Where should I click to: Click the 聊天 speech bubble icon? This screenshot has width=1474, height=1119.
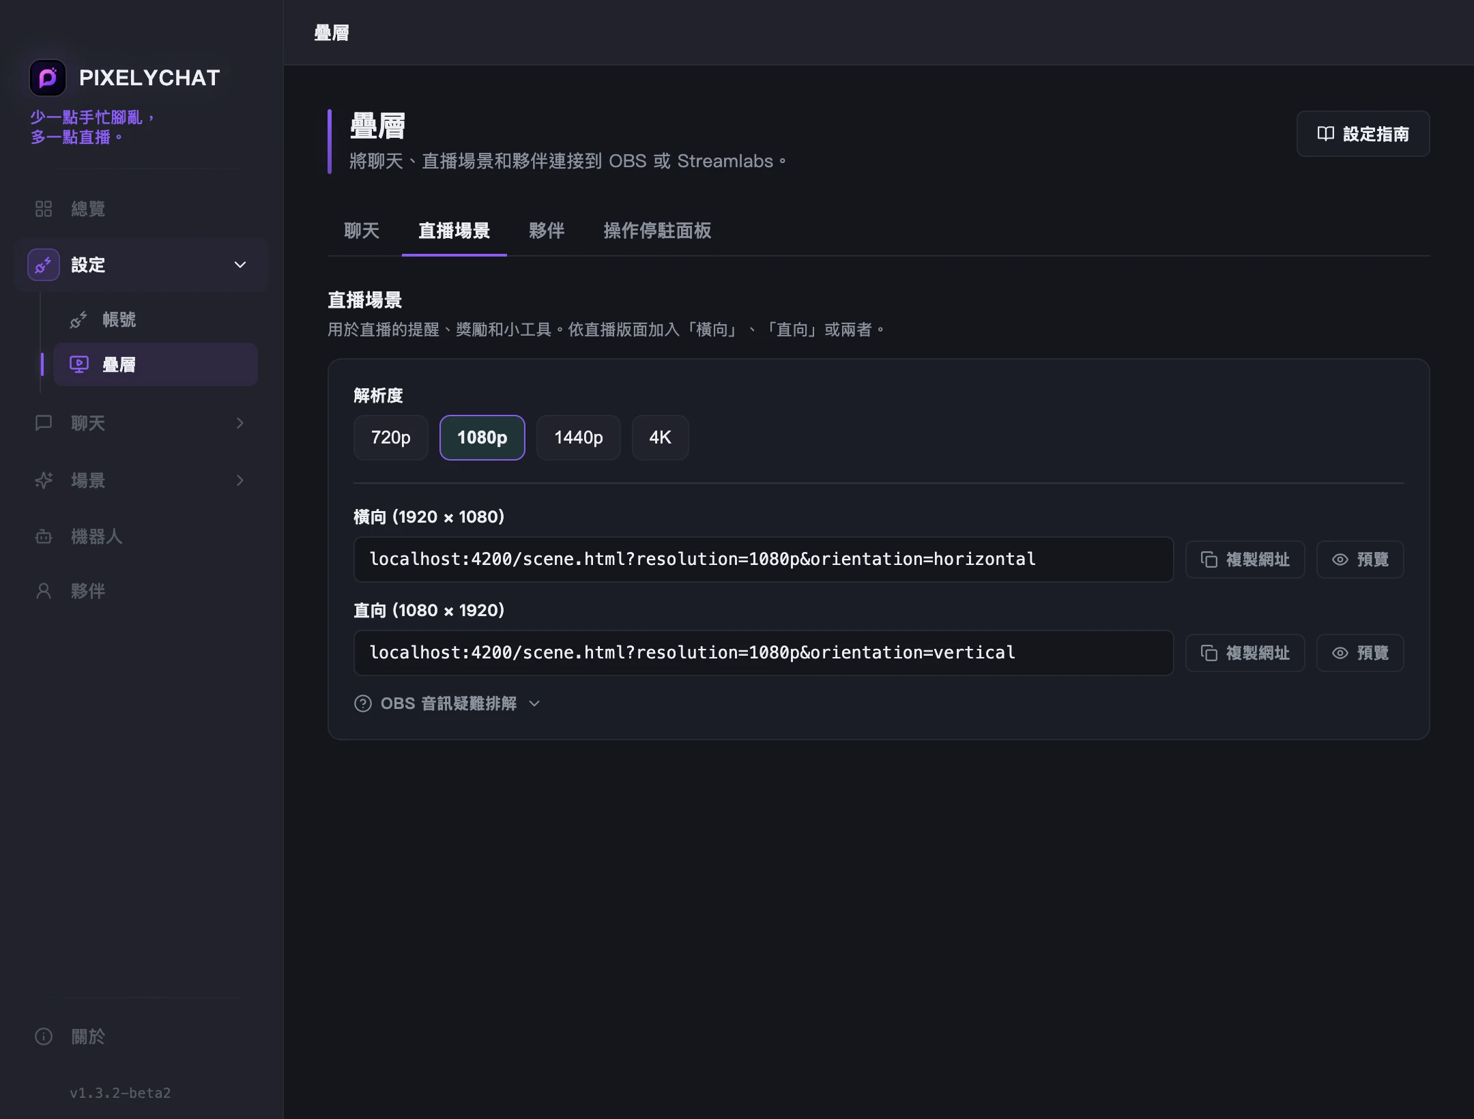click(x=44, y=423)
